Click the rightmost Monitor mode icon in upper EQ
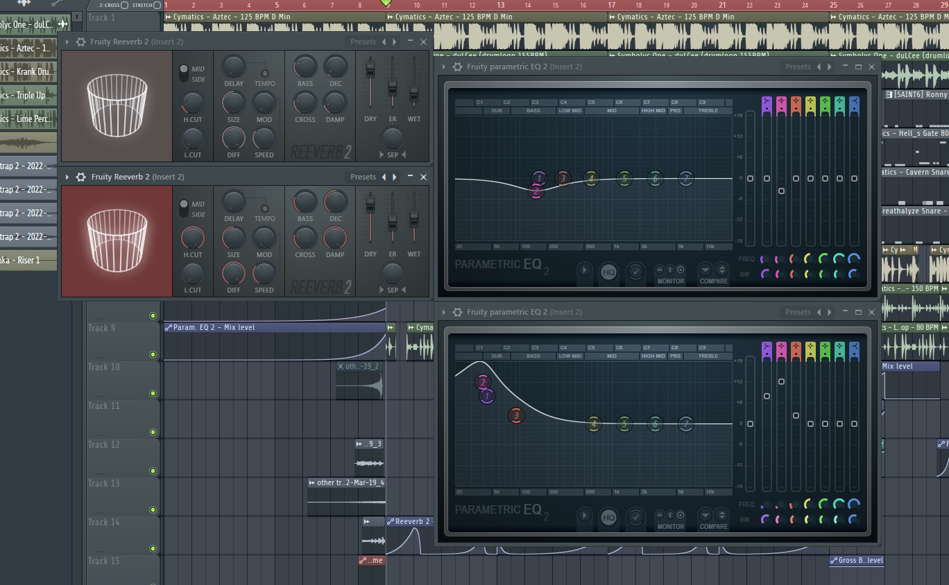 [x=681, y=270]
